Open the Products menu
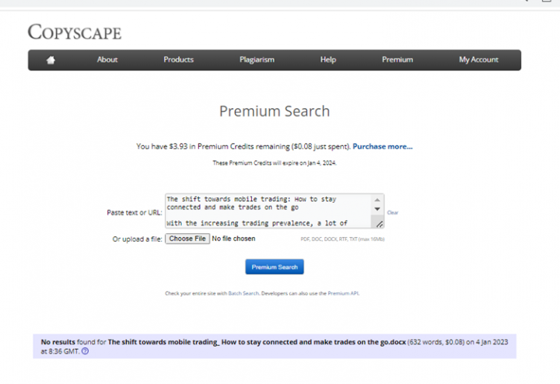The width and height of the screenshot is (560, 384). [179, 60]
